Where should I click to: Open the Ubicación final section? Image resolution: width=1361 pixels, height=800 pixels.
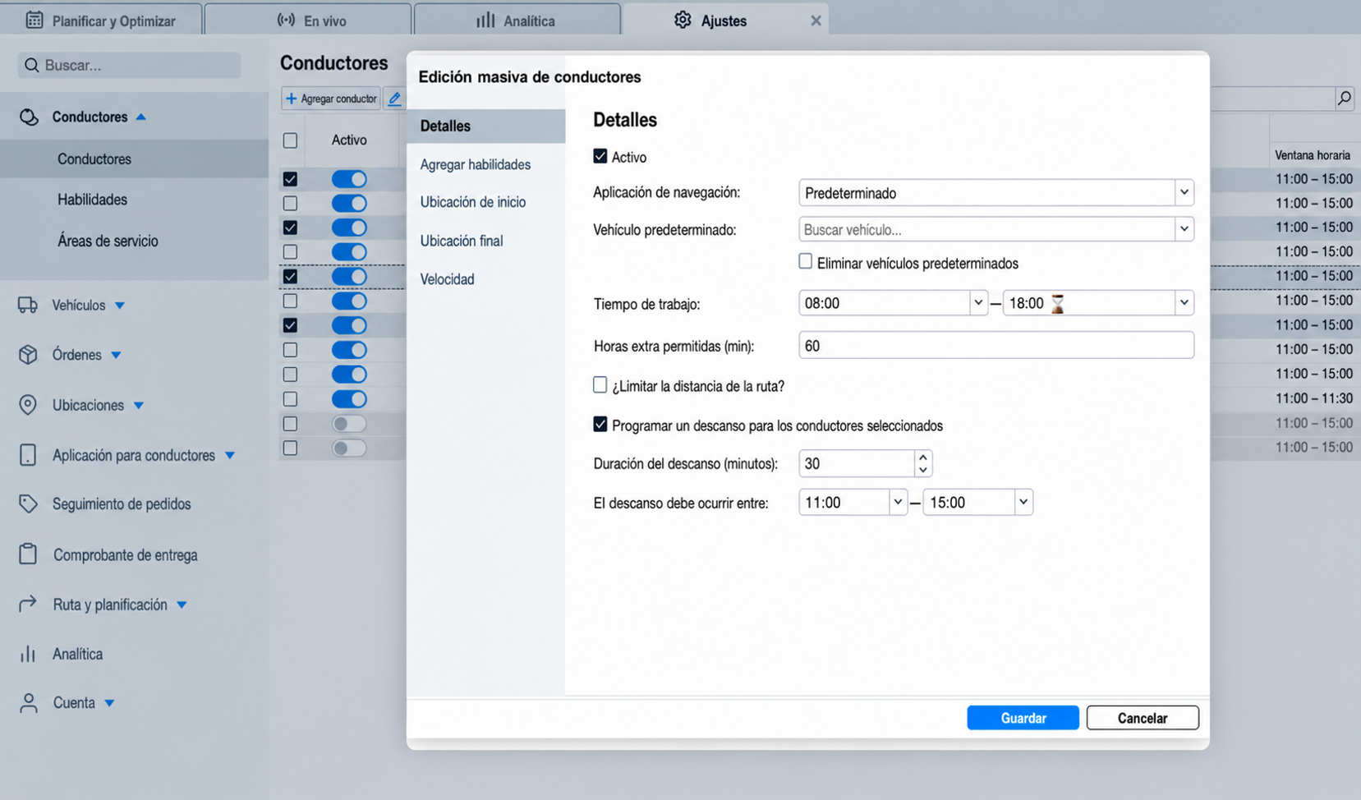(x=462, y=241)
